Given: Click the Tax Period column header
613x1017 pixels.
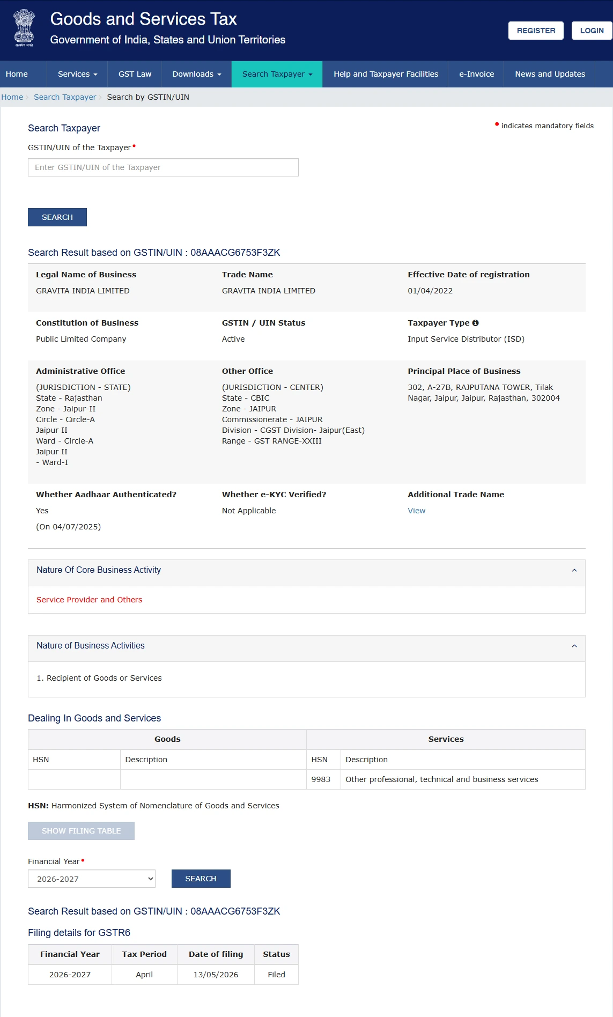Looking at the screenshot, I should [144, 954].
